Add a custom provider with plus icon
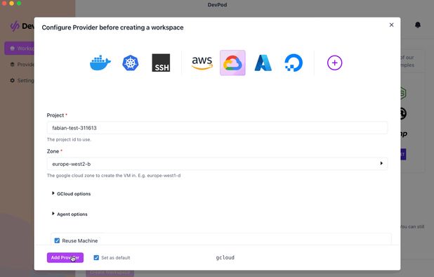 [335, 63]
